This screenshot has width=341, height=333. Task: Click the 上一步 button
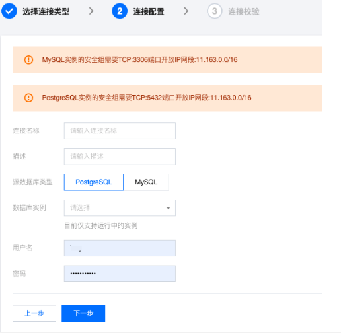click(x=34, y=313)
